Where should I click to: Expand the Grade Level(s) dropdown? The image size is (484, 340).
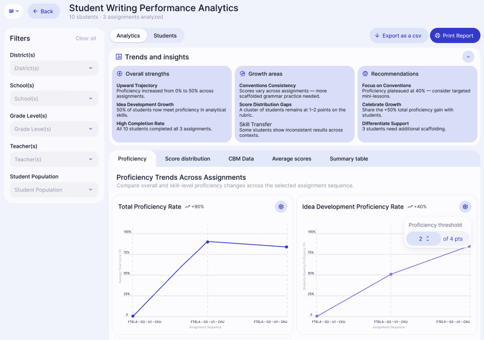(54, 129)
